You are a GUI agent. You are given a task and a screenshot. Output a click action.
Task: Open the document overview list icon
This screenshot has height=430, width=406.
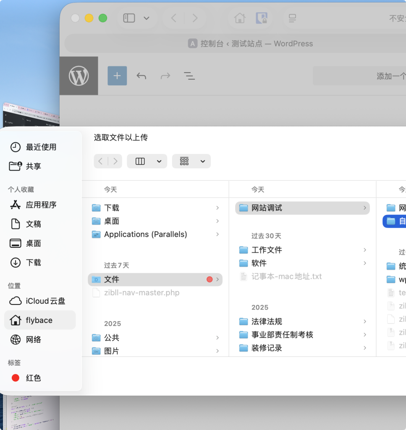point(189,76)
